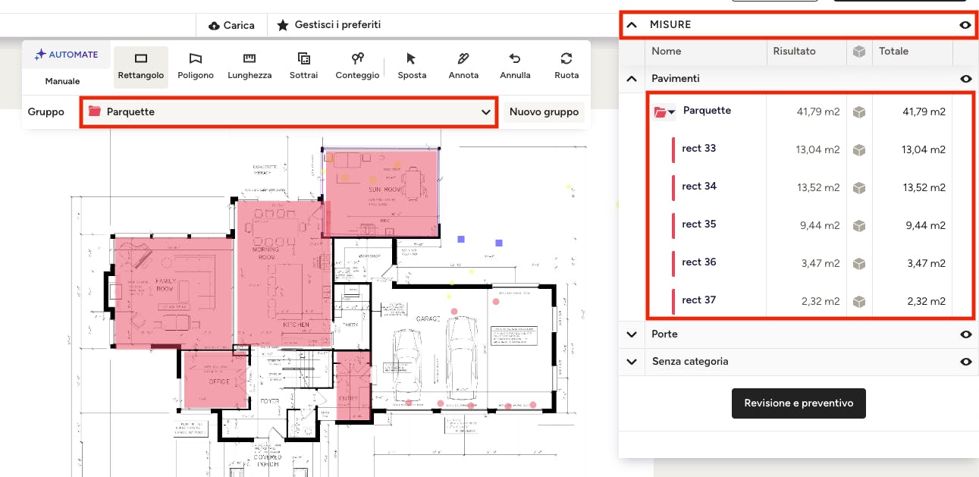Rotate the plan with Ruota
This screenshot has width=979, height=477.
pyautogui.click(x=566, y=66)
